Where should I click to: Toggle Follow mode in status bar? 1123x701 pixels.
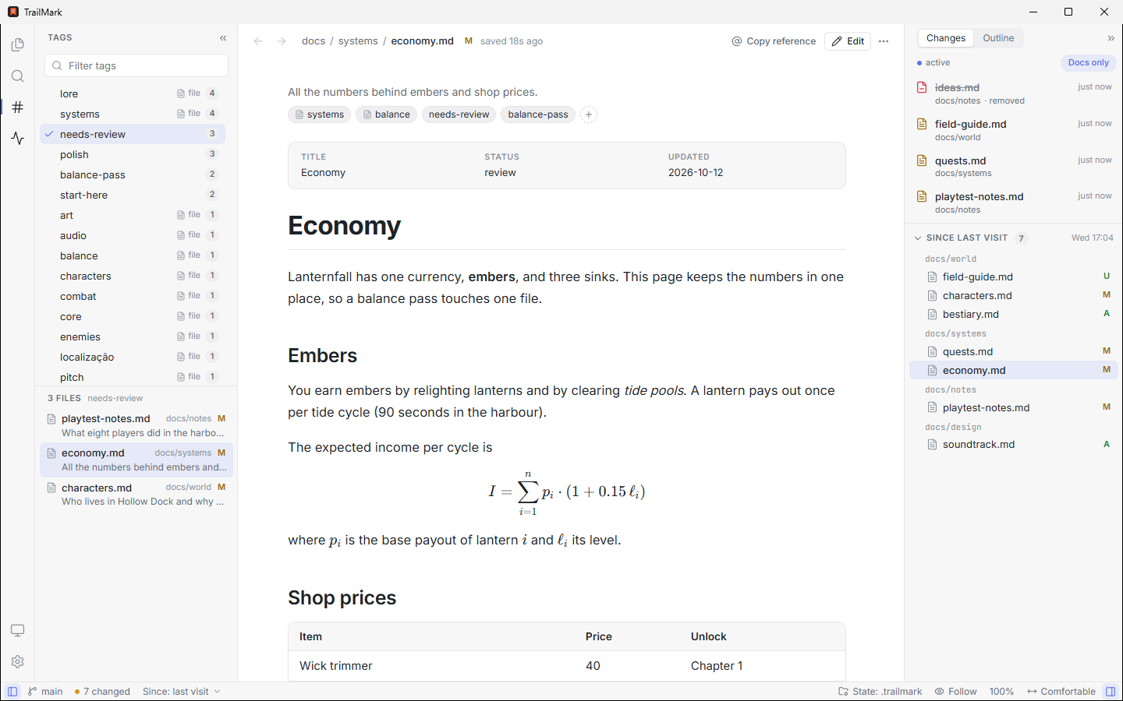click(956, 692)
